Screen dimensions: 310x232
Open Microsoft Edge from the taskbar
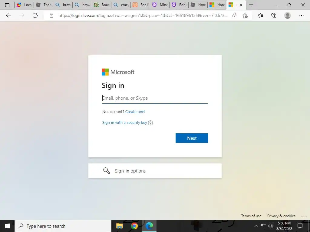pyautogui.click(x=149, y=226)
